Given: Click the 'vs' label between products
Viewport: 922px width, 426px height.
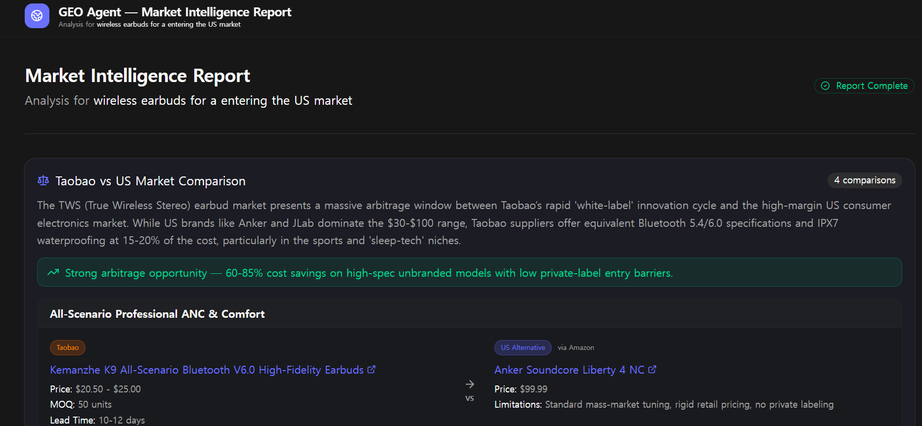Looking at the screenshot, I should 470,398.
